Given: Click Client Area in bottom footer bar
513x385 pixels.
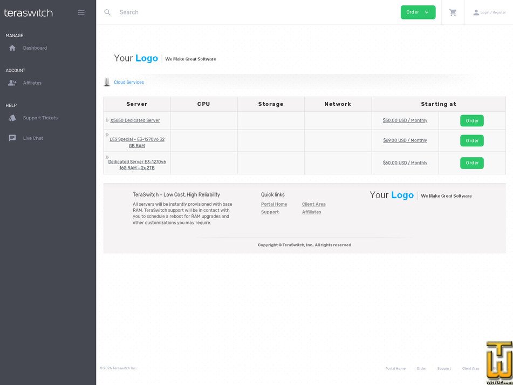Looking at the screenshot, I should 471,369.
